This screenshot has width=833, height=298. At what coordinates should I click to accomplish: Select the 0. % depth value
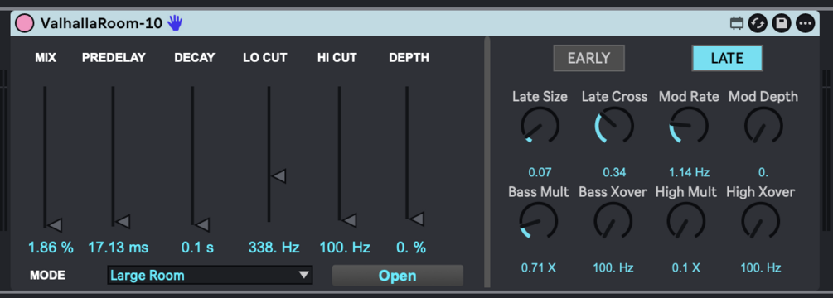pyautogui.click(x=411, y=248)
